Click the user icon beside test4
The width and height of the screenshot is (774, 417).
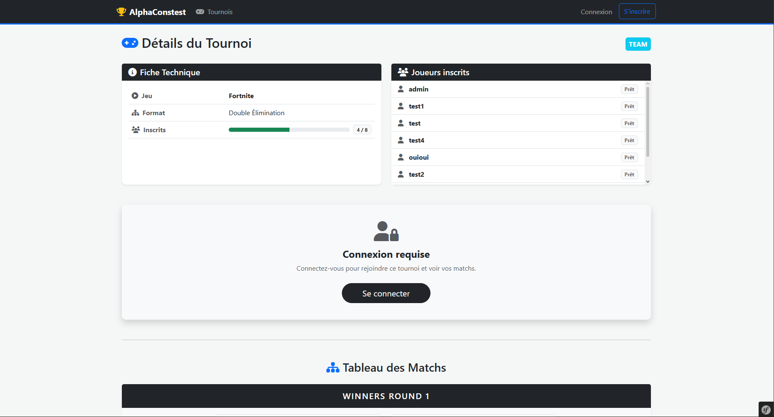[401, 140]
